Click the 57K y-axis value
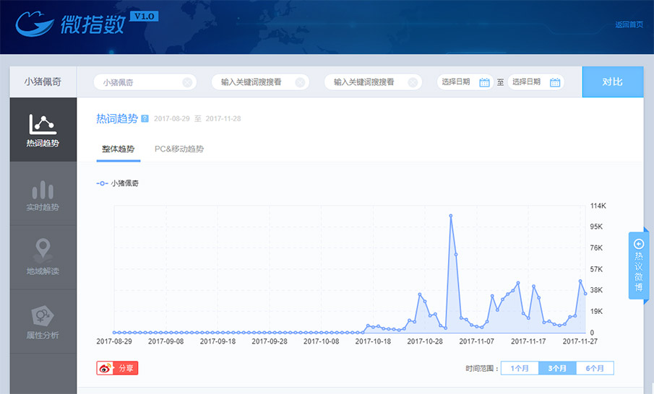654x394 pixels. (x=596, y=269)
